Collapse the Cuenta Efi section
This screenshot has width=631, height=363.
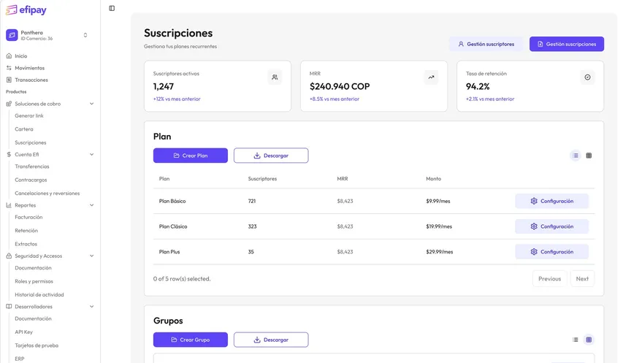coord(92,155)
